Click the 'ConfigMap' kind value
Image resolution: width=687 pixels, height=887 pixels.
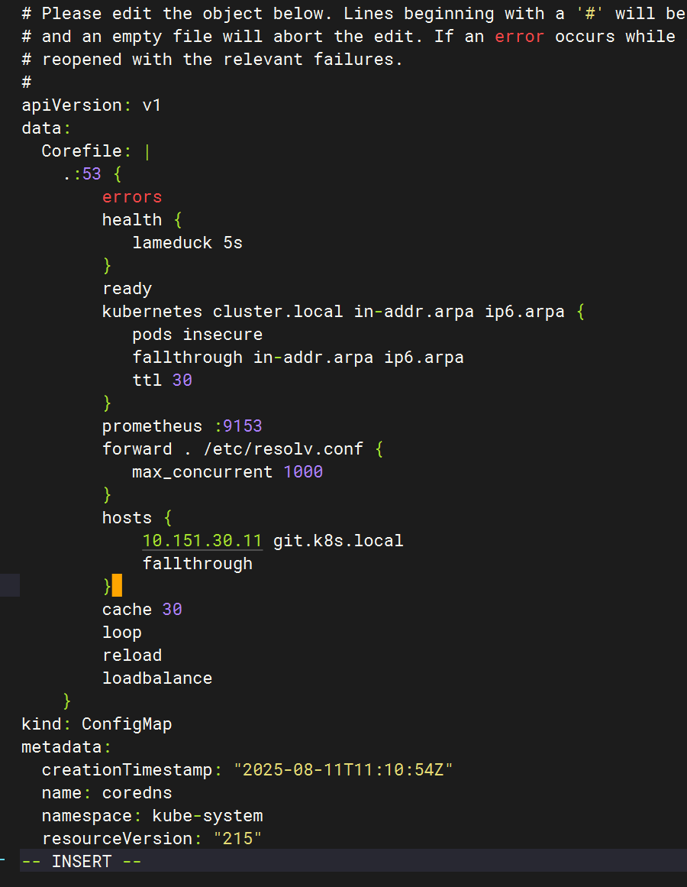tap(127, 724)
